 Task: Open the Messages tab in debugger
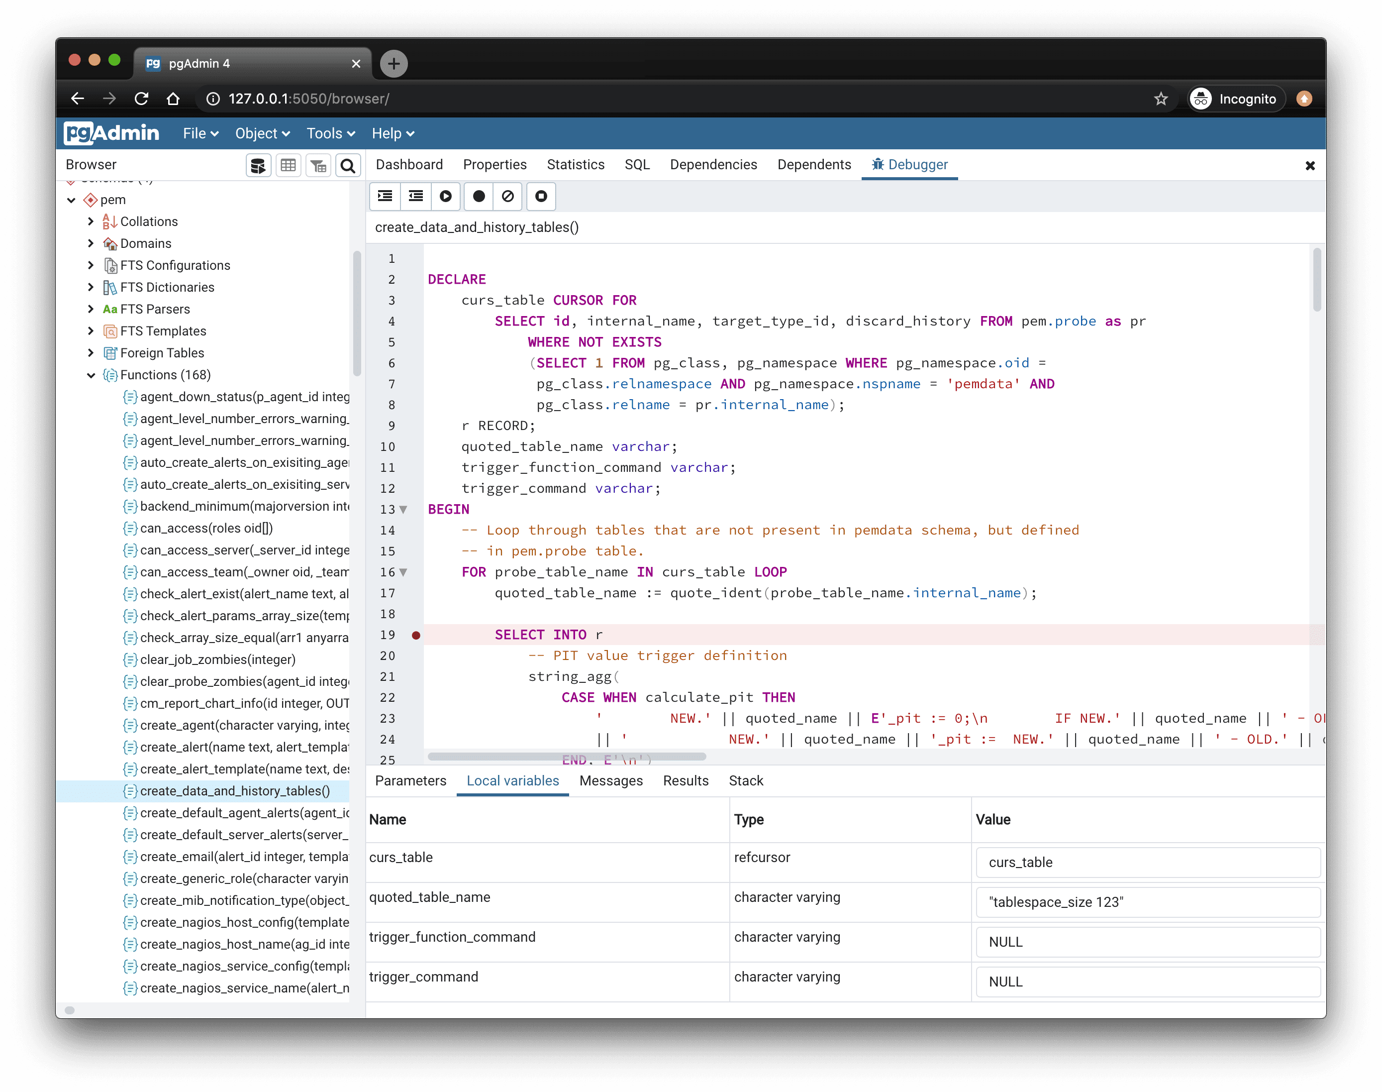[x=611, y=780]
